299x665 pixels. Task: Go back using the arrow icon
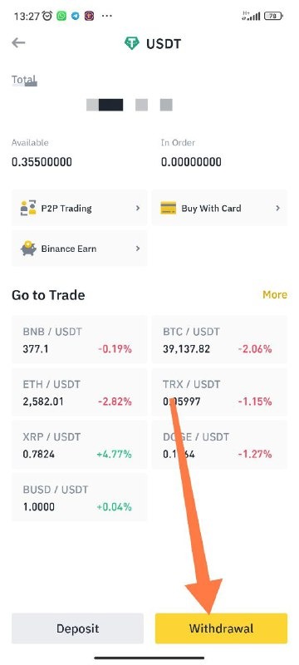18,42
